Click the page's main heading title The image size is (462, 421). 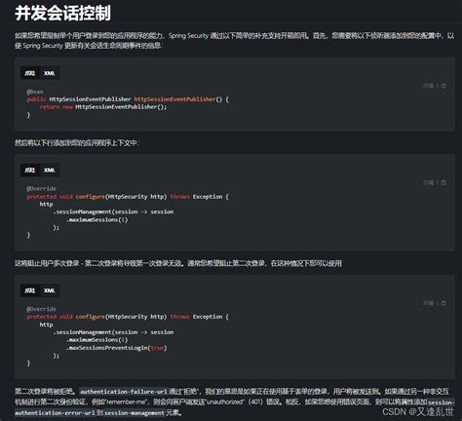[x=62, y=14]
